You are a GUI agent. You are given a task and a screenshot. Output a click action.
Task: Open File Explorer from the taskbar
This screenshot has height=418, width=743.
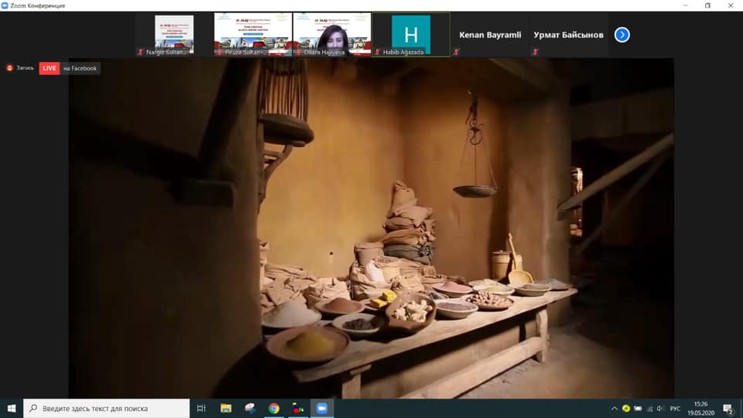[x=226, y=408]
